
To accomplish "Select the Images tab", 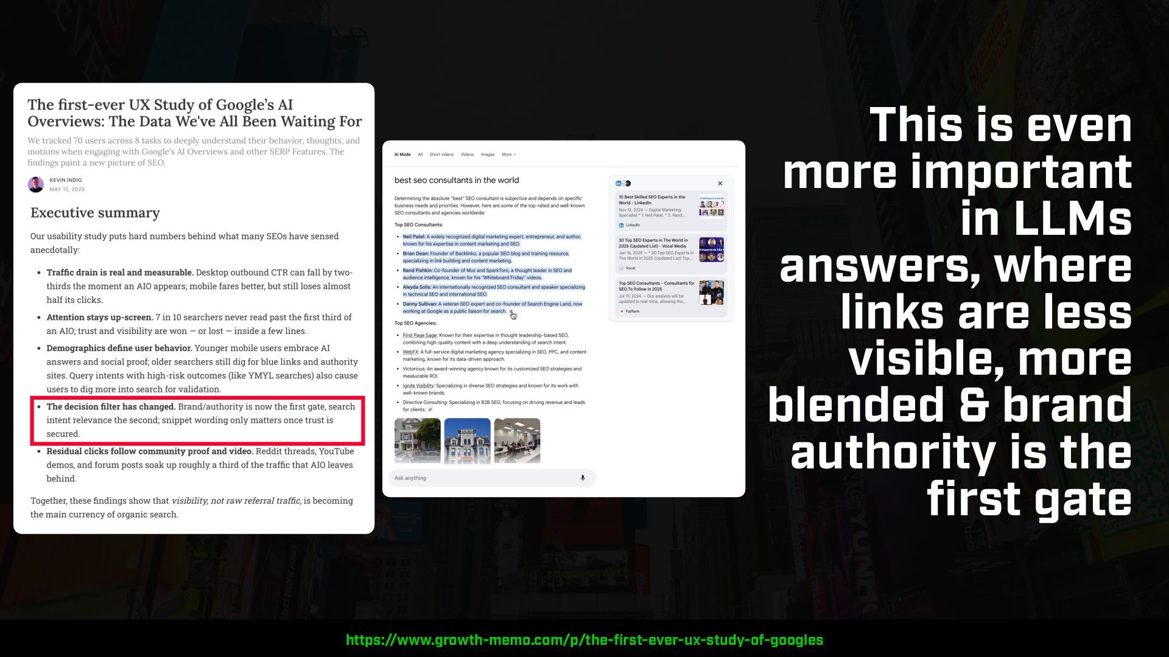I will click(488, 155).
